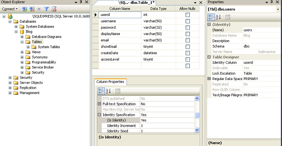Open the Properties window position dropdown arrow
Screen dimensions: 282x146
267,2
